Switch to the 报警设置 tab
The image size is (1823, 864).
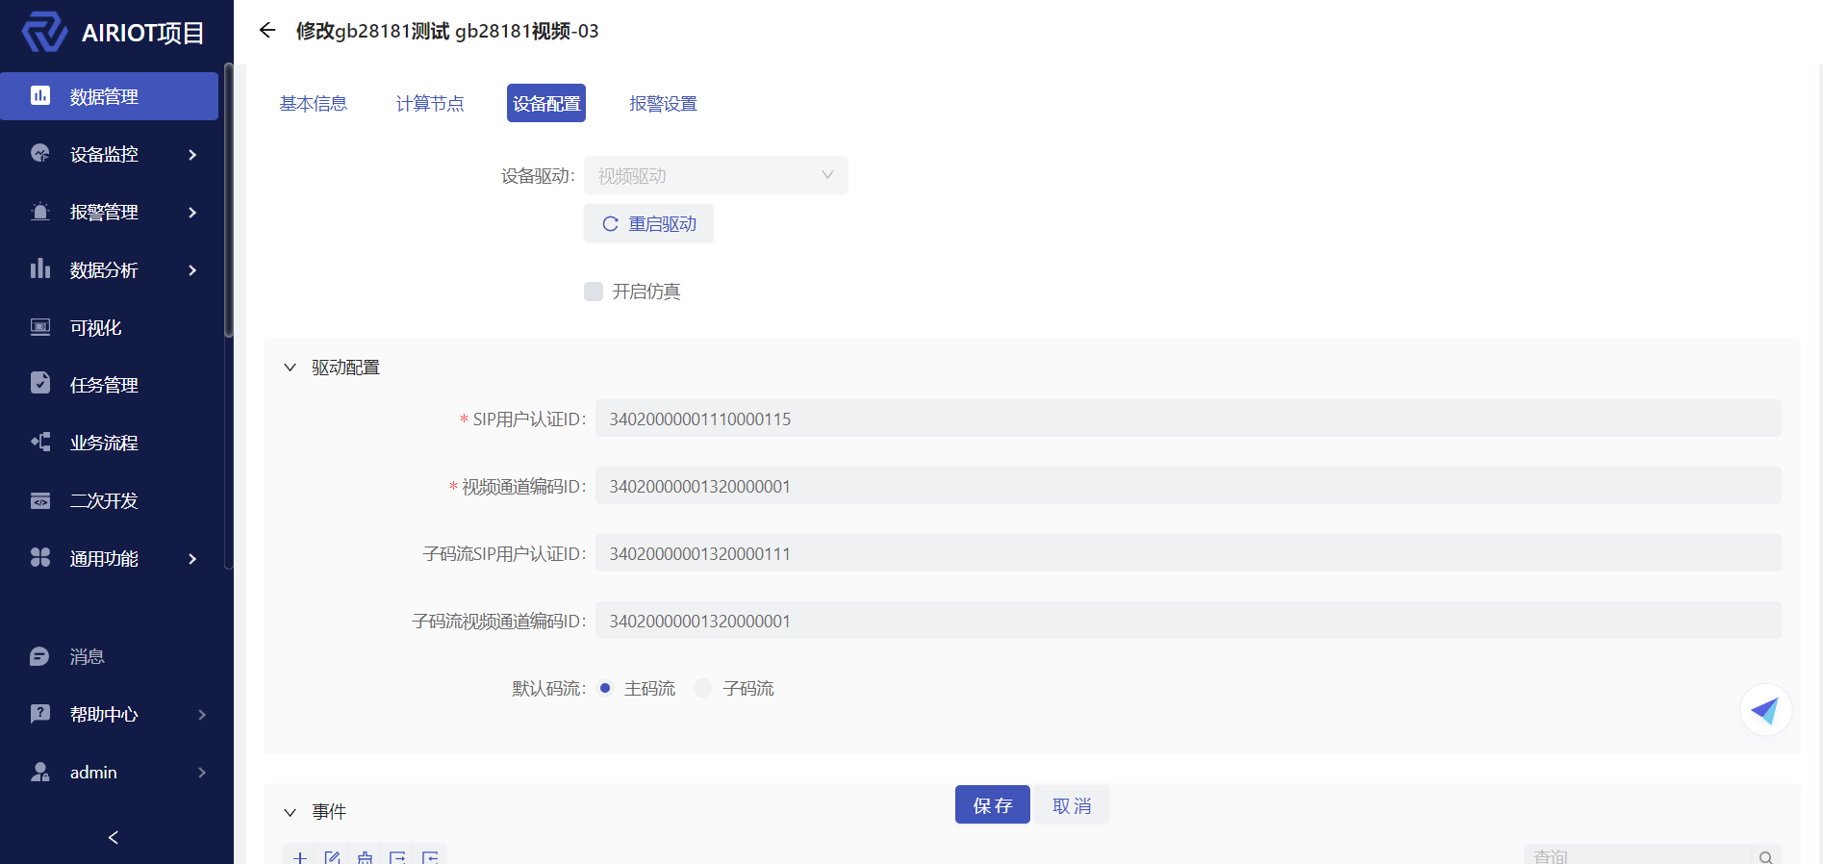pos(663,103)
